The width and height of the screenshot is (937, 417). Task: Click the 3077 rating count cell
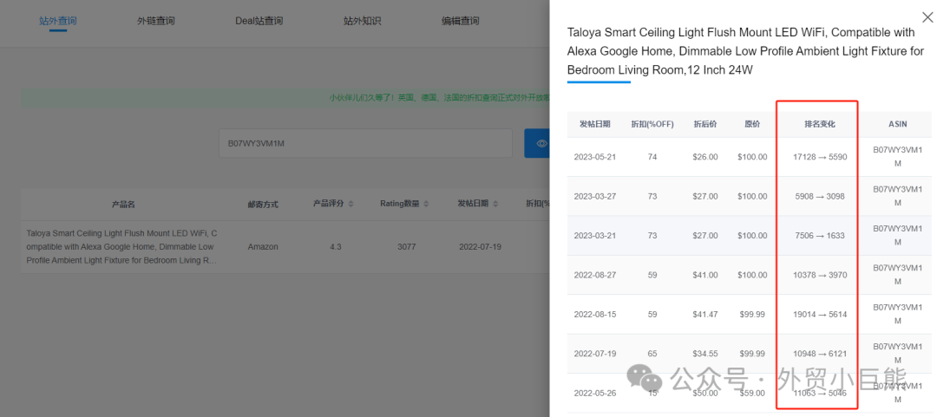pyautogui.click(x=406, y=247)
